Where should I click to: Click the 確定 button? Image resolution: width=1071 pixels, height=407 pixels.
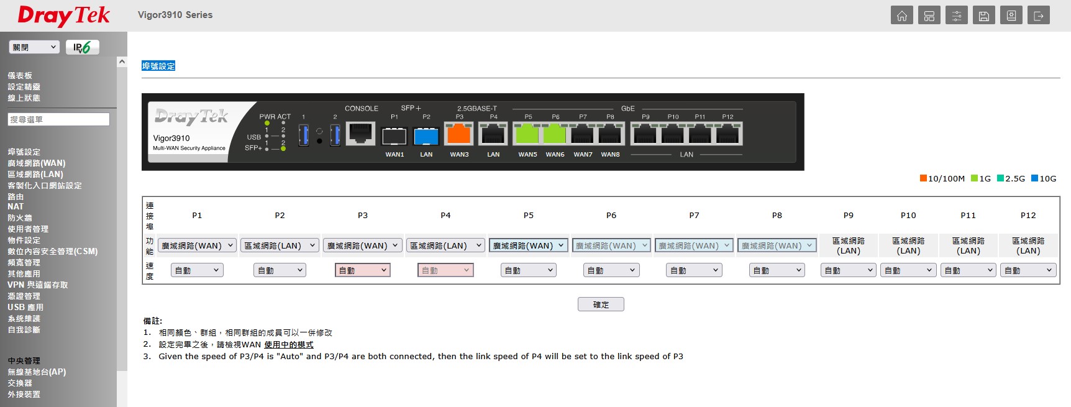(x=600, y=304)
